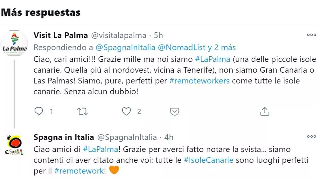Open Visit La Palma display name
The image size is (319, 179).
(61, 35)
